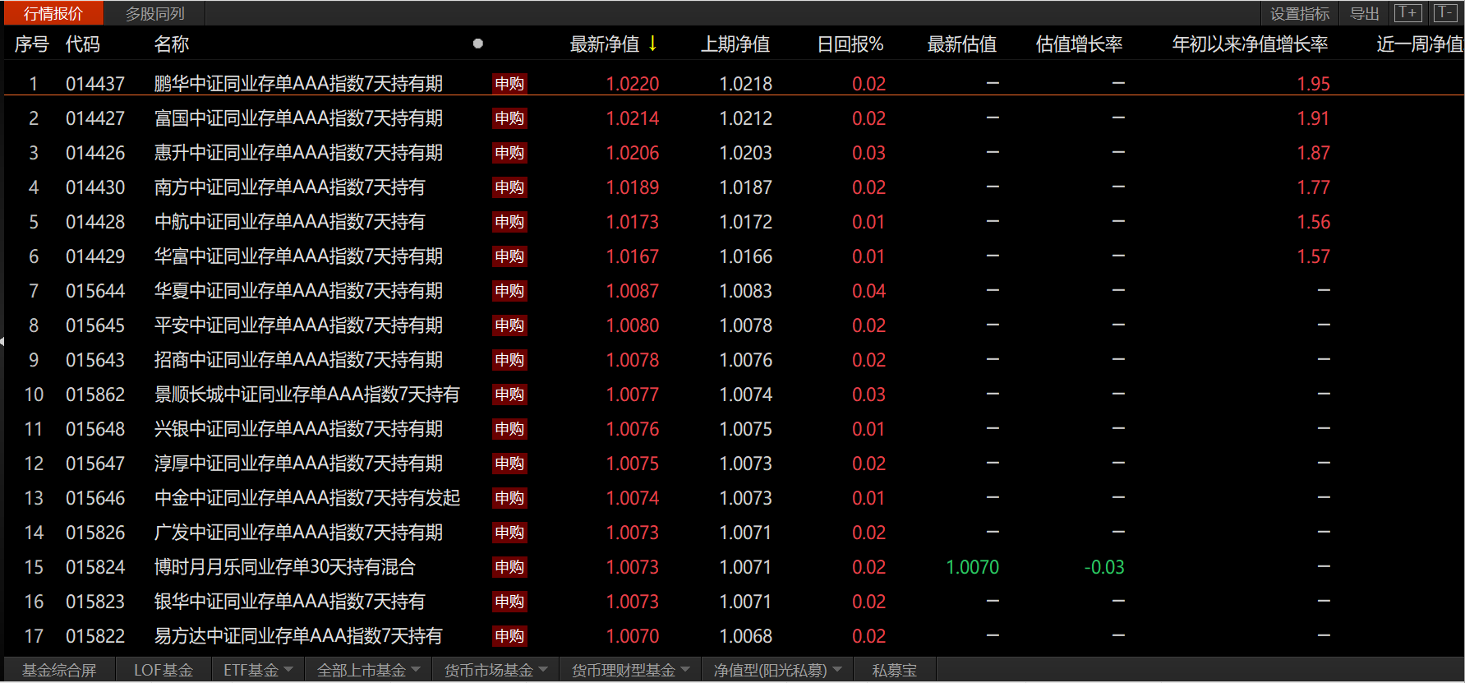Switch to the 行情报价 tab
Image resolution: width=1465 pixels, height=683 pixels.
[x=53, y=13]
